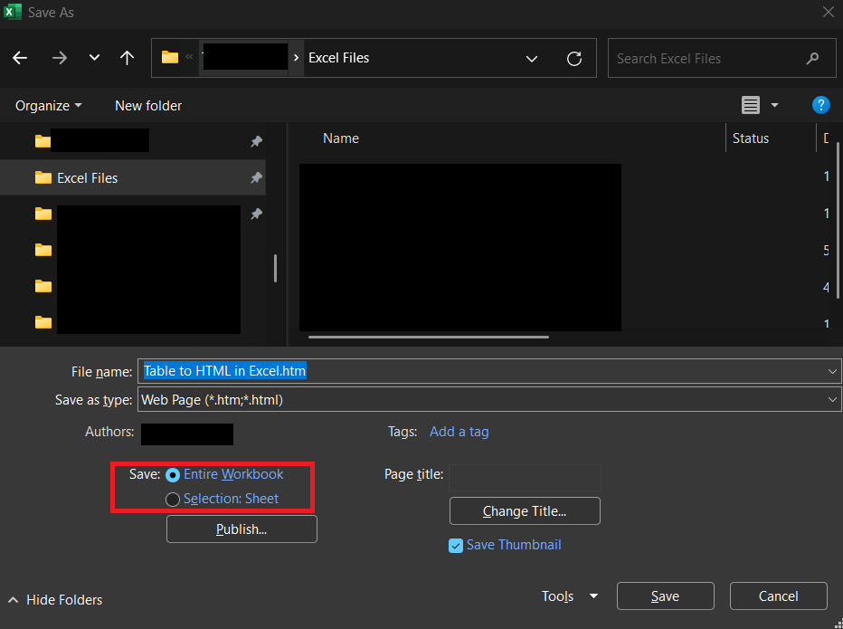
Task: Sort by the Status column header
Action: (x=751, y=138)
